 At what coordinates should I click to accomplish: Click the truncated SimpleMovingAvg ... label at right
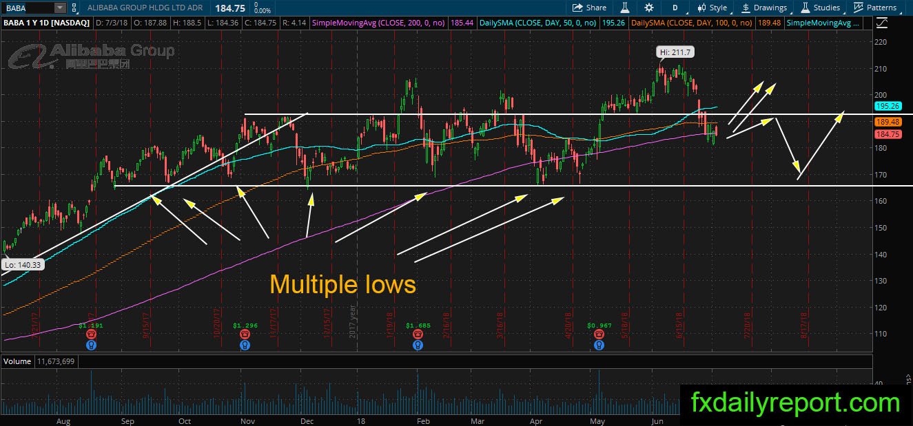823,23
